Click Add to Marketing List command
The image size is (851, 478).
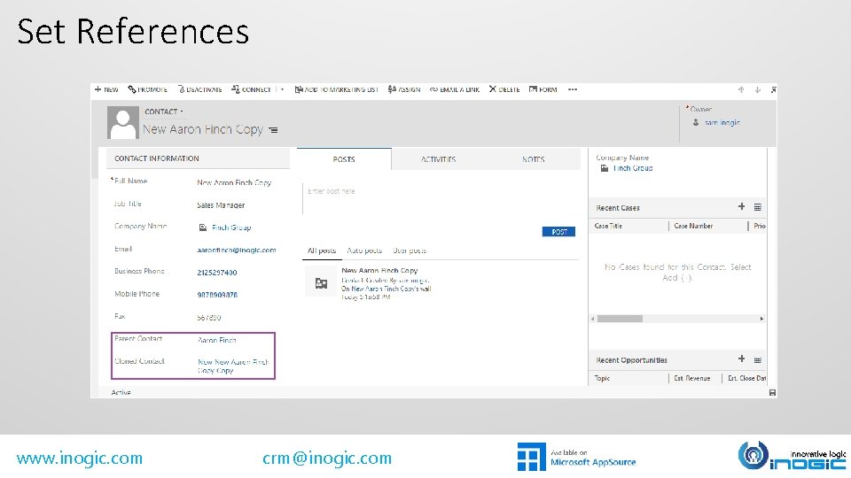click(x=337, y=89)
